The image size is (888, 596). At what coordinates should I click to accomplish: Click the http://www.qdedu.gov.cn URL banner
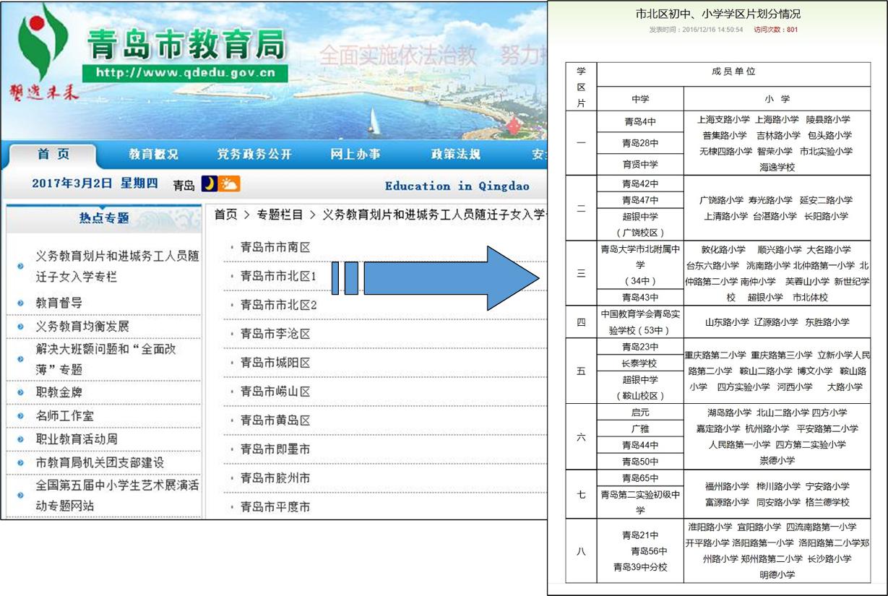(x=185, y=73)
